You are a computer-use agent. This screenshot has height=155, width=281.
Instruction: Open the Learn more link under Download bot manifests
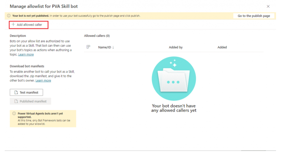(x=43, y=81)
